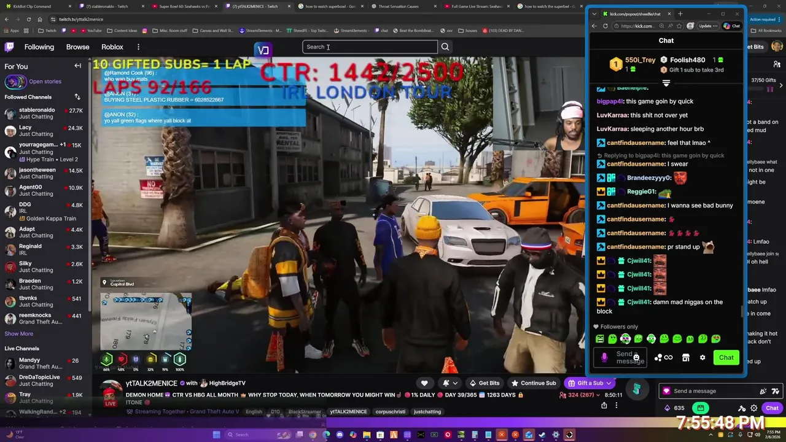Go back in the Kick popout window

[594, 26]
